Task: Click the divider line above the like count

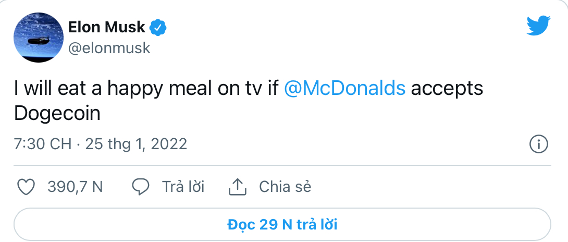Action: 281,166
